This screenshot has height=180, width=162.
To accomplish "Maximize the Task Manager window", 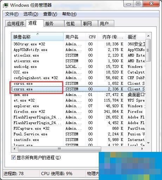I will [x=138, y=4].
